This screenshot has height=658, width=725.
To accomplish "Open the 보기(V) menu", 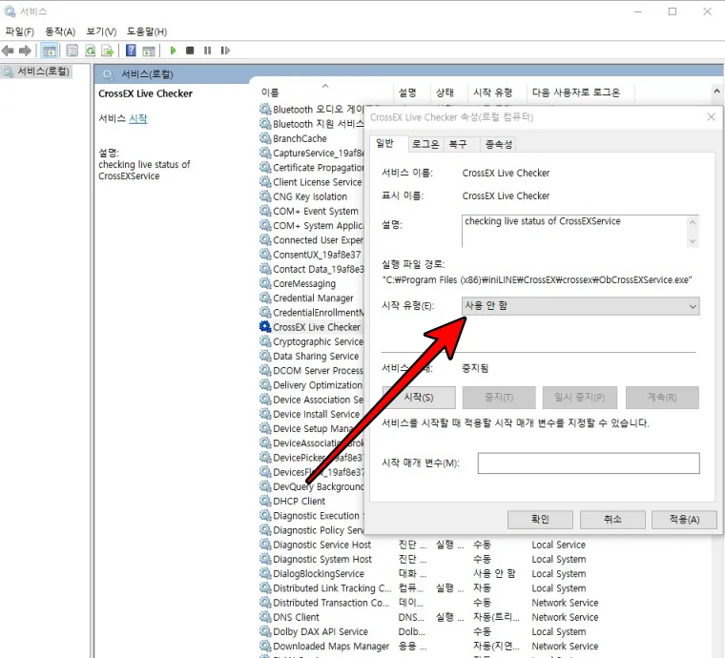I will pos(101,31).
